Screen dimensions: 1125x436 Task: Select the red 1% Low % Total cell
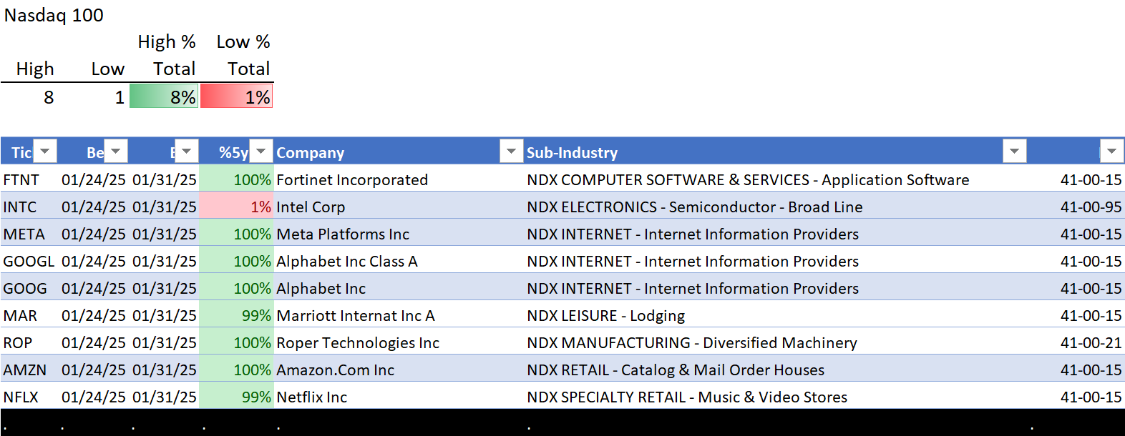(x=237, y=96)
